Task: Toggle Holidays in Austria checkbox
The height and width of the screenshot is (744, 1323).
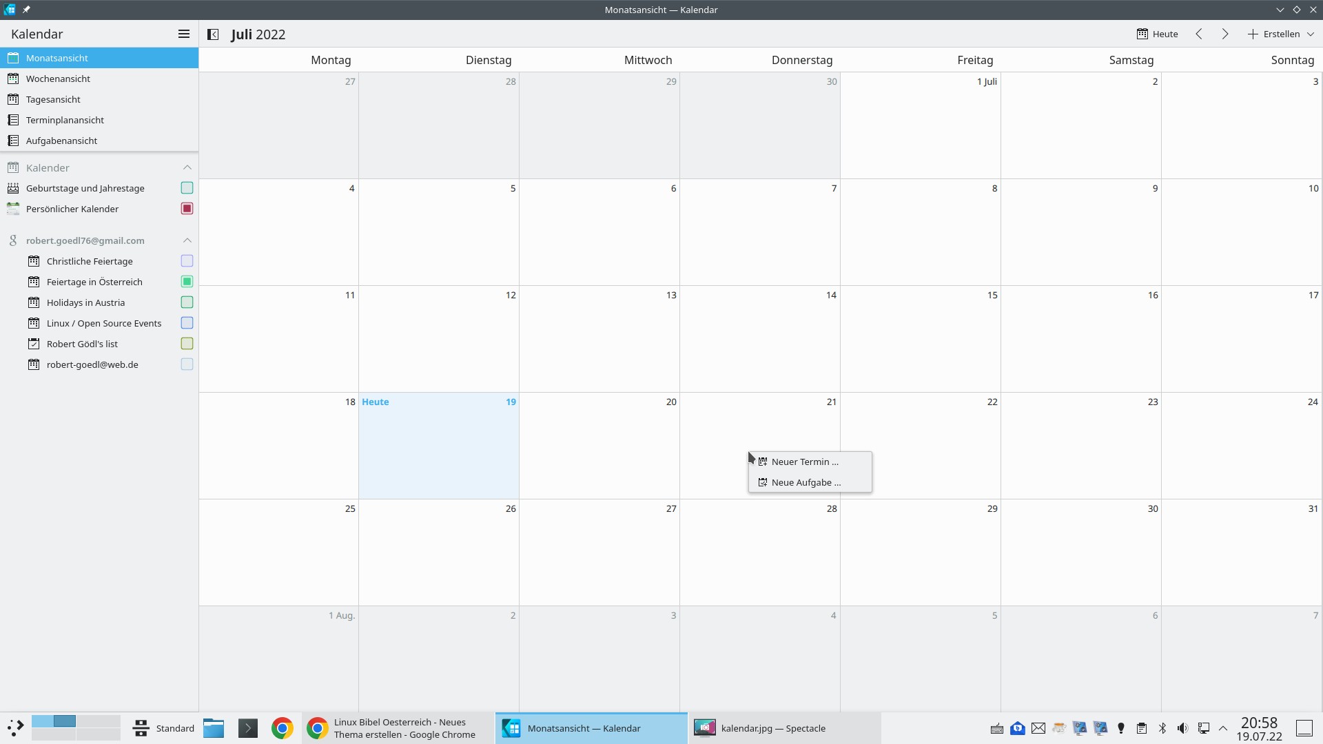Action: (x=187, y=302)
